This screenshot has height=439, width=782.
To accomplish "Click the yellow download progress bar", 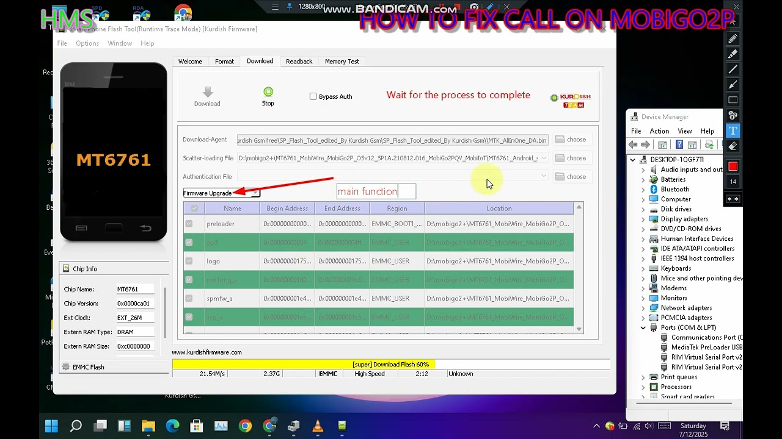I will (x=391, y=365).
